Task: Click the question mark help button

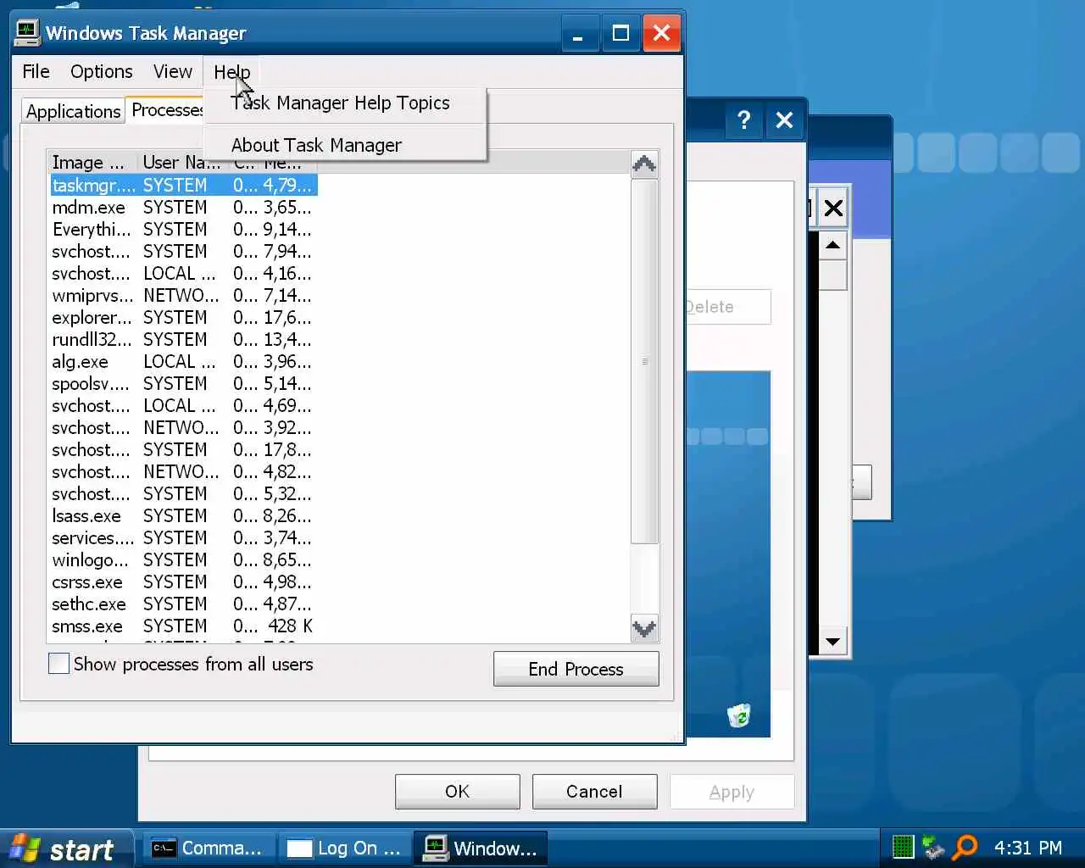Action: click(x=743, y=120)
